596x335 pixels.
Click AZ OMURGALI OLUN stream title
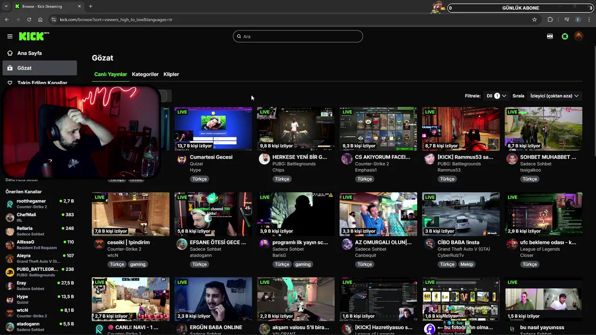point(383,242)
